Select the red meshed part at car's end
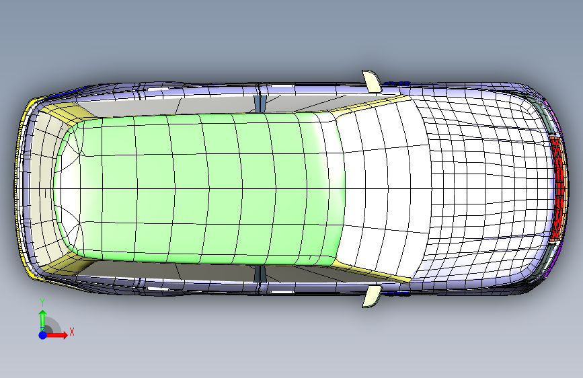 558,190
